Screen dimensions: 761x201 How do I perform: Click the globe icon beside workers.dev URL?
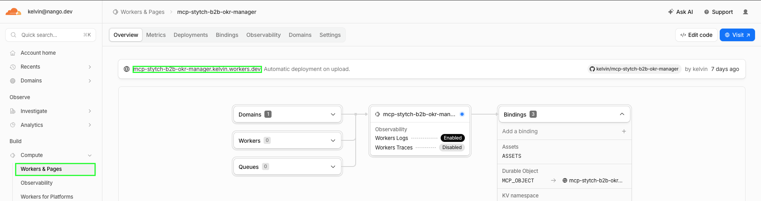pyautogui.click(x=127, y=69)
